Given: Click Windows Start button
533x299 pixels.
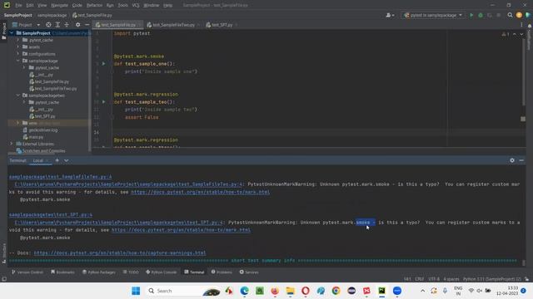Looking at the screenshot, I should pos(136,291).
